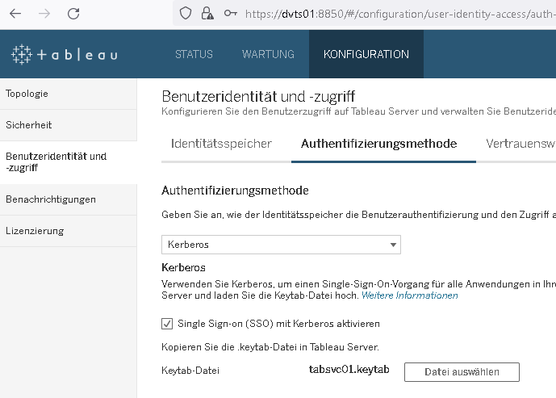This screenshot has width=556, height=398.
Task: Switch to the Identitätsspeicher tab
Action: tap(221, 144)
